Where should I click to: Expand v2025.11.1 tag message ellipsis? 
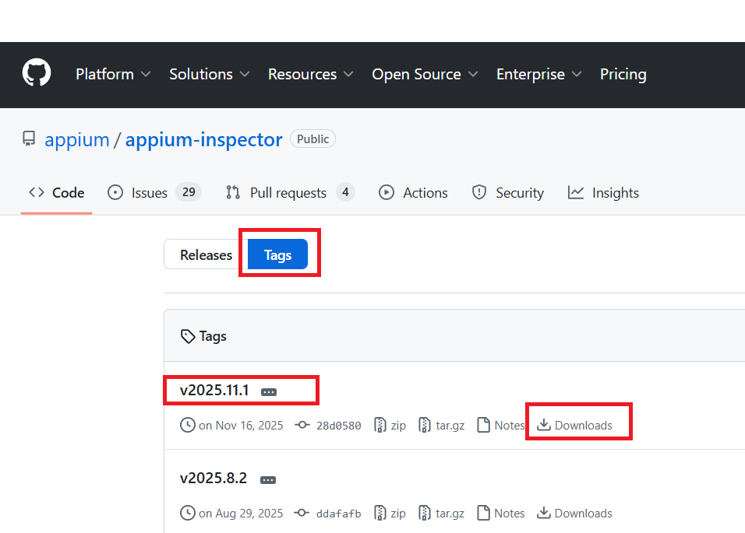pyautogui.click(x=268, y=392)
